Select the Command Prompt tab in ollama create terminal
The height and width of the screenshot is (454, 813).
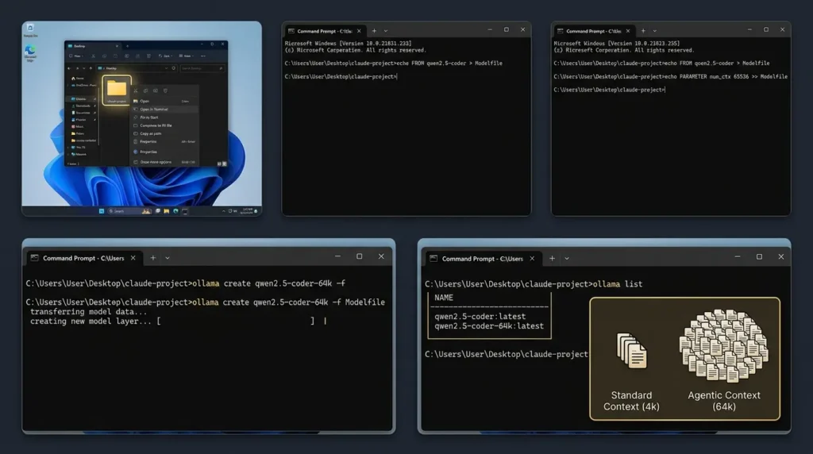coord(83,258)
